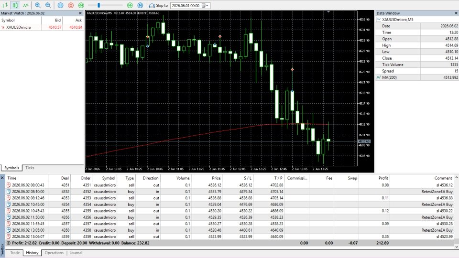The image size is (459, 258).
Task: Select deal row 2026.06.02 13:06:07
Action: pos(230,236)
